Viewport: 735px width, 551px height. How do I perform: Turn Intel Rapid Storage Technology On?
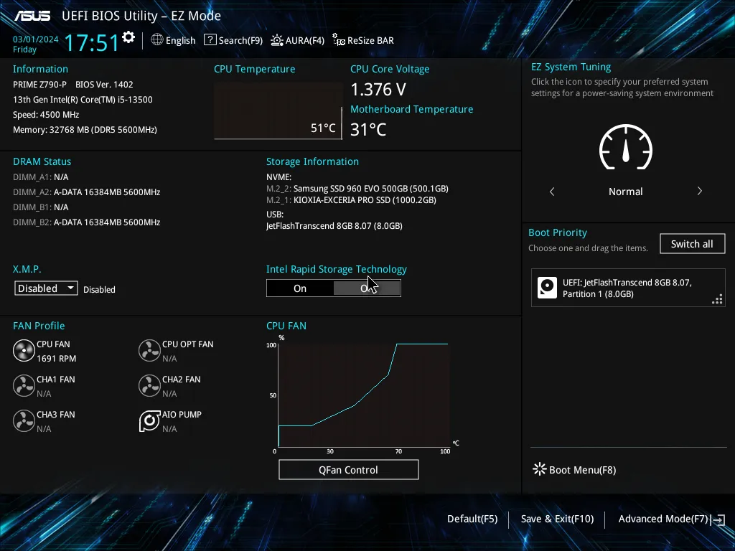pos(300,288)
